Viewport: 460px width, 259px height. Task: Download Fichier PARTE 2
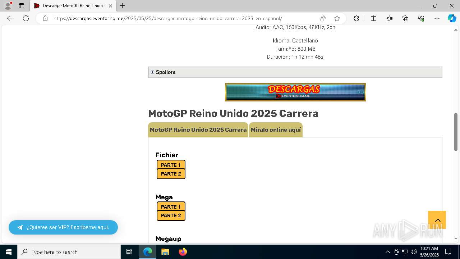point(171,174)
